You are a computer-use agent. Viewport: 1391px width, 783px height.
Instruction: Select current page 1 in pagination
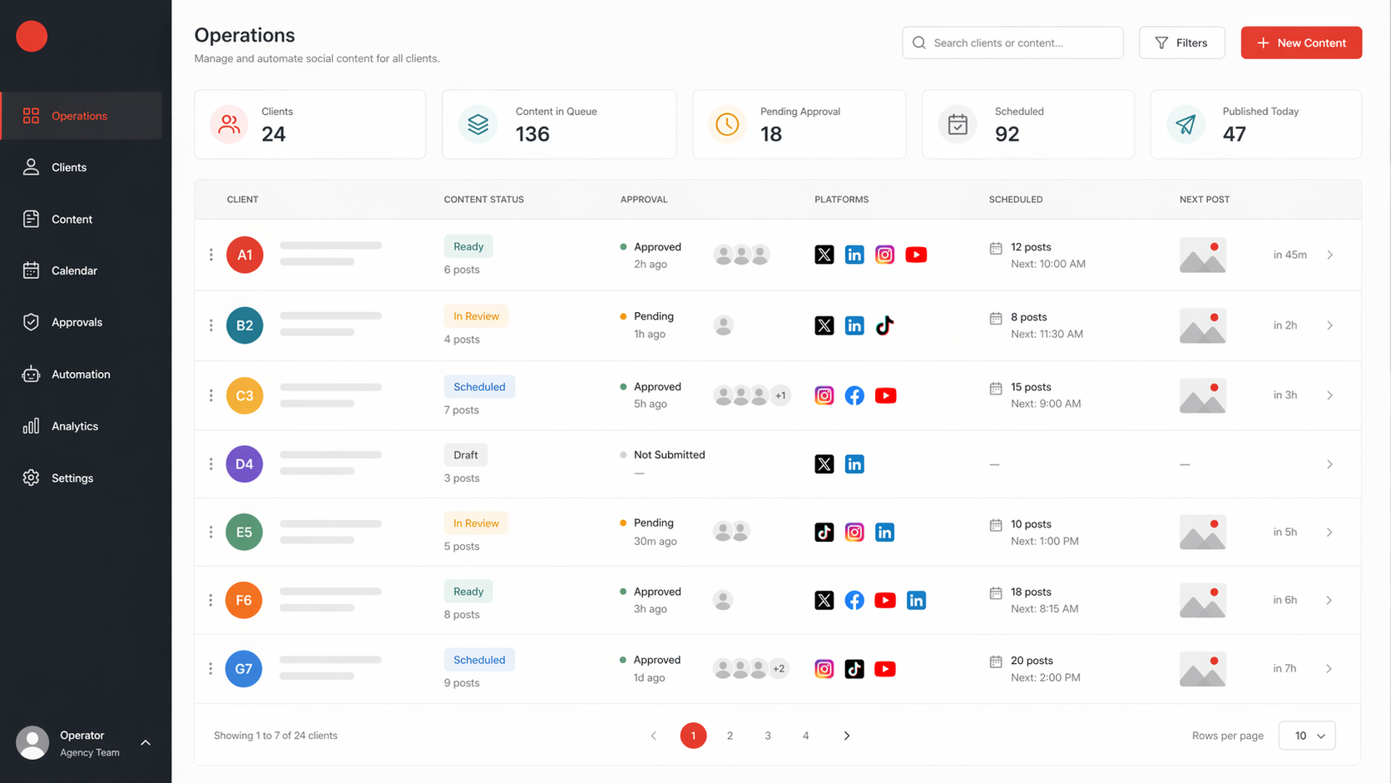point(693,736)
